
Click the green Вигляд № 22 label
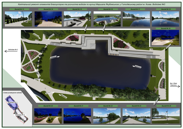106,106
